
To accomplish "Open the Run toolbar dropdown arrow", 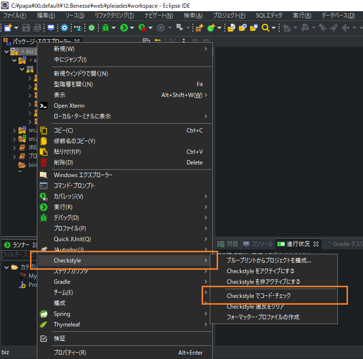I will click(132, 28).
